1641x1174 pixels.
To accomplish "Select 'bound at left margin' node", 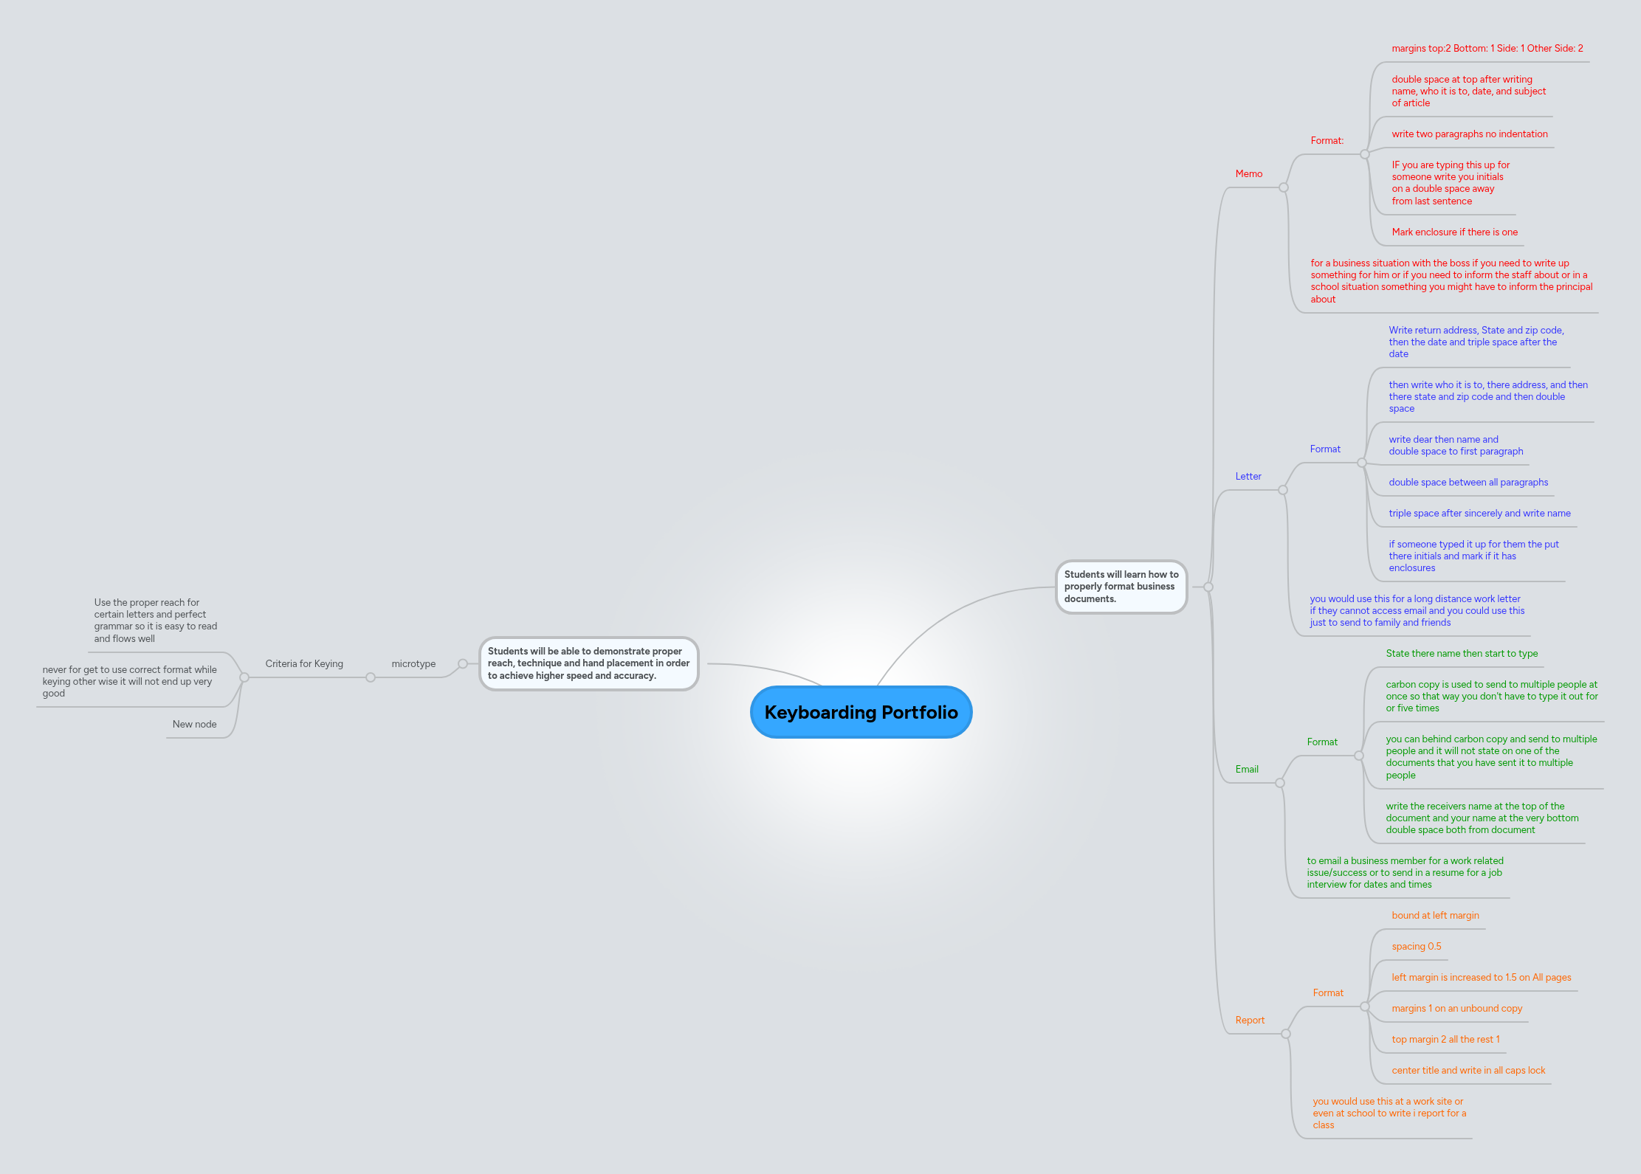I will click(1435, 916).
